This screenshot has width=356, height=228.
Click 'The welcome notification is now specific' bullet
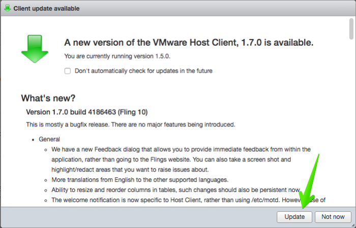tap(189, 200)
